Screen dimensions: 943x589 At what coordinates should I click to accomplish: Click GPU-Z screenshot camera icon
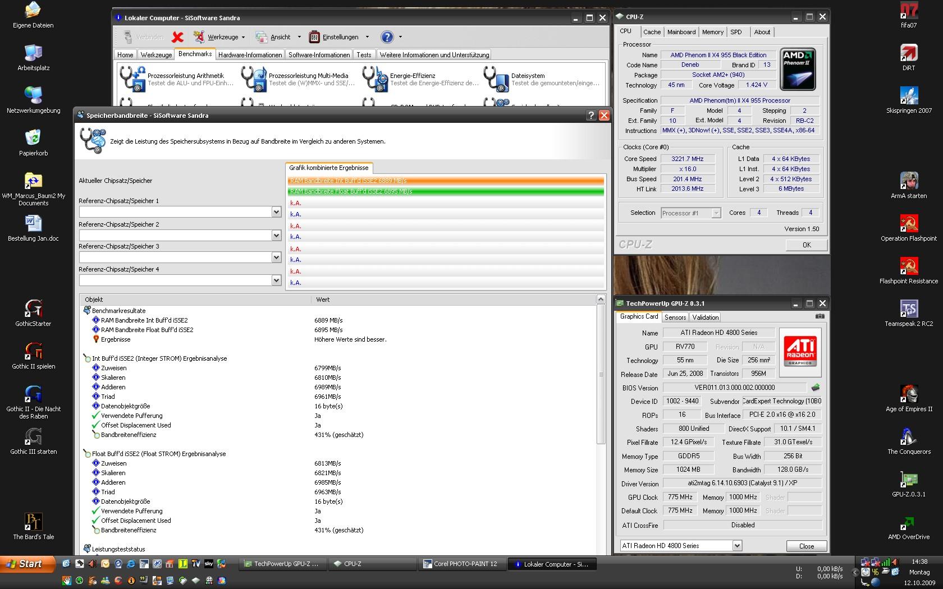[820, 316]
